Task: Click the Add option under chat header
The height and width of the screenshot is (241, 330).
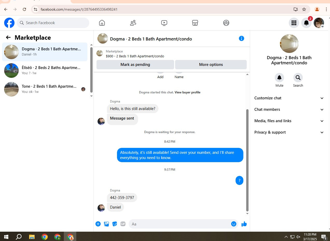Action: click(x=160, y=77)
